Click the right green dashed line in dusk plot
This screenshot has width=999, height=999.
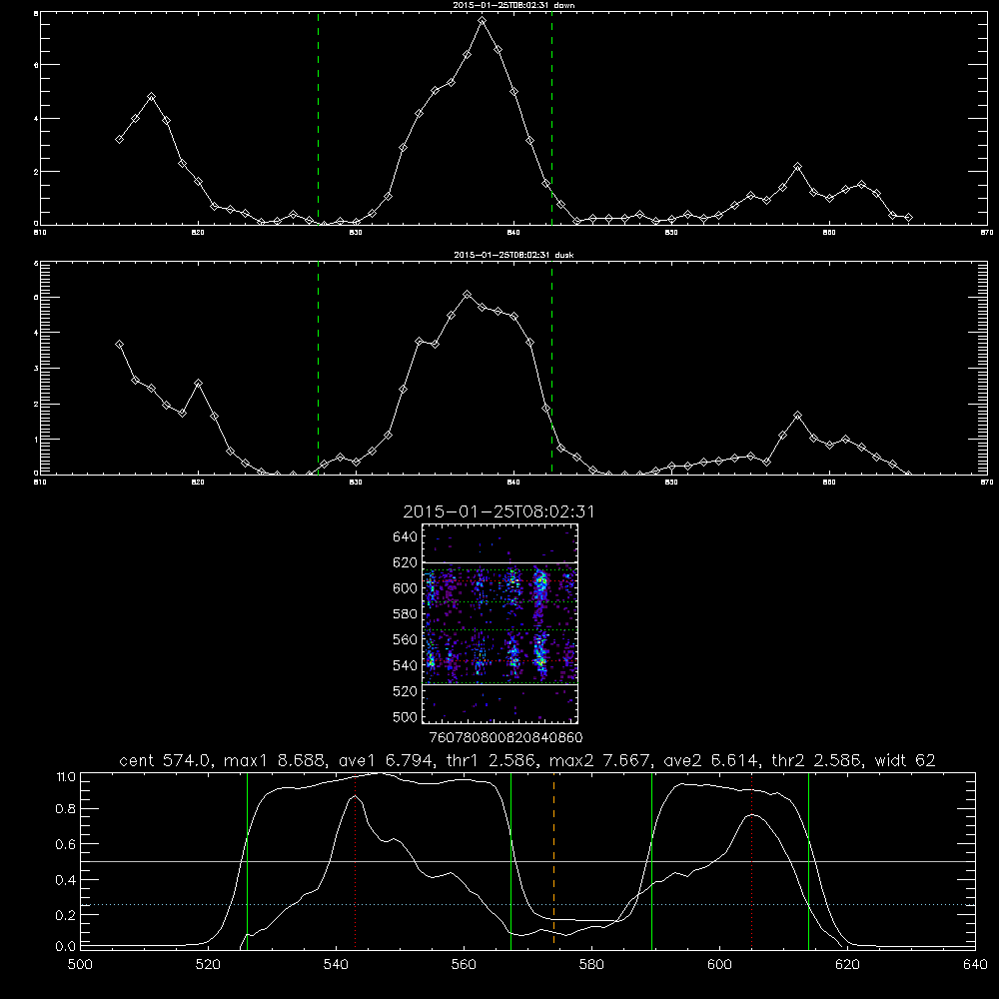pyautogui.click(x=551, y=368)
